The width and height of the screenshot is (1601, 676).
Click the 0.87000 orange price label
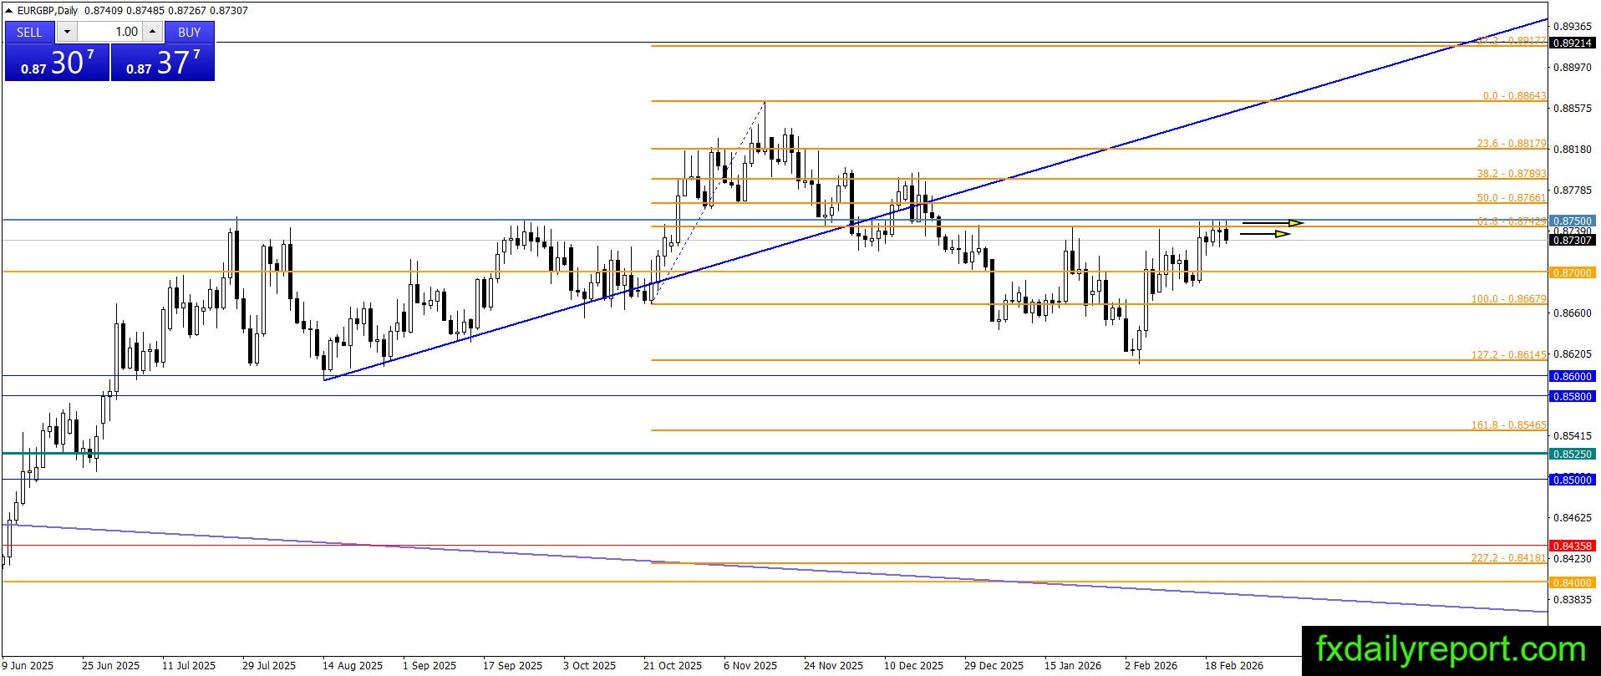pos(1572,273)
